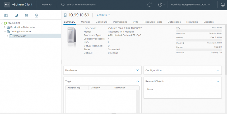
Task: Open the Menu dropdown in header
Action: (46, 5)
